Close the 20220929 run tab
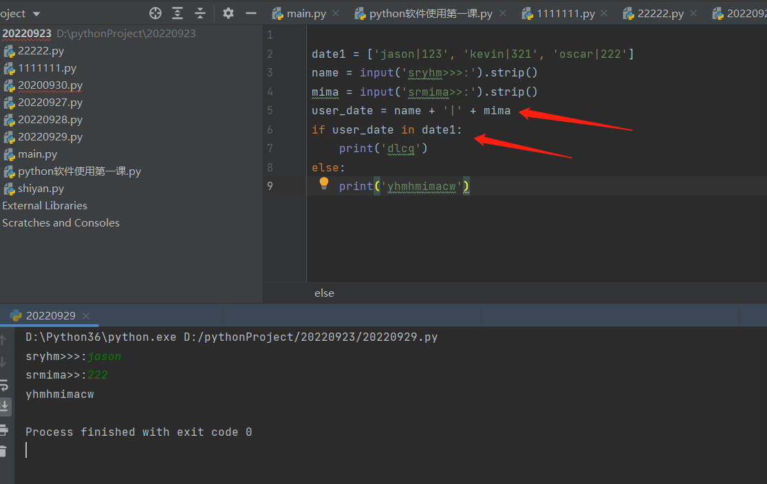Screen dimensions: 767x484 coord(86,316)
